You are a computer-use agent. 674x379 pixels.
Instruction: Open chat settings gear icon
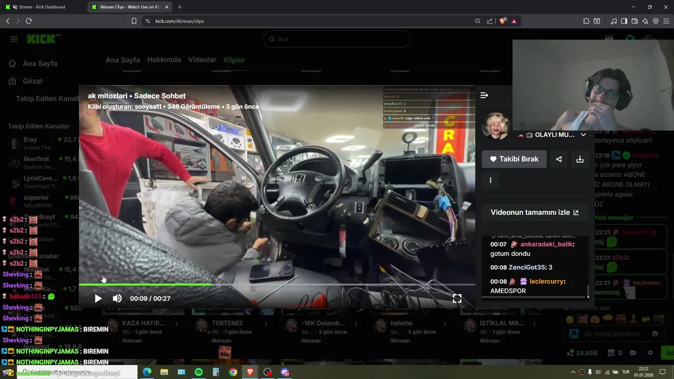(x=650, y=353)
